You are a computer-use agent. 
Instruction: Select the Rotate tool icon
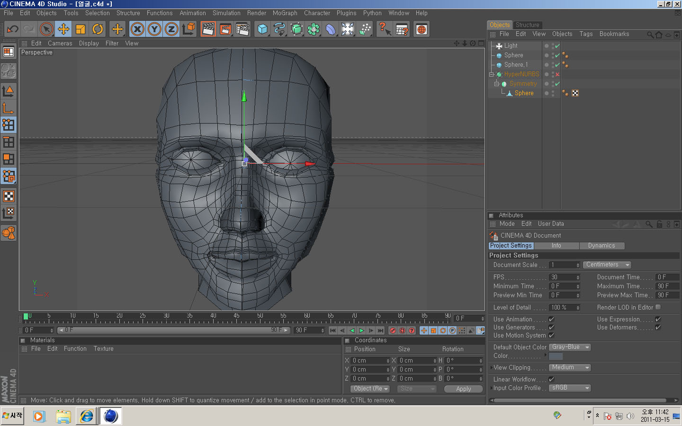coord(98,29)
